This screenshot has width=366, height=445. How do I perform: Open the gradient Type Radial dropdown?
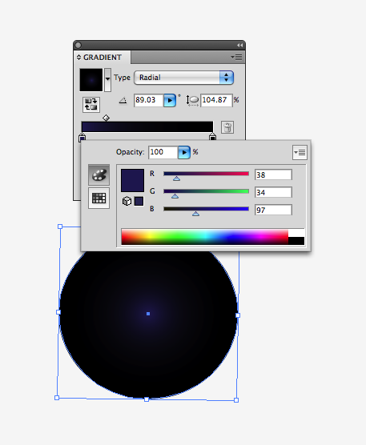(183, 78)
